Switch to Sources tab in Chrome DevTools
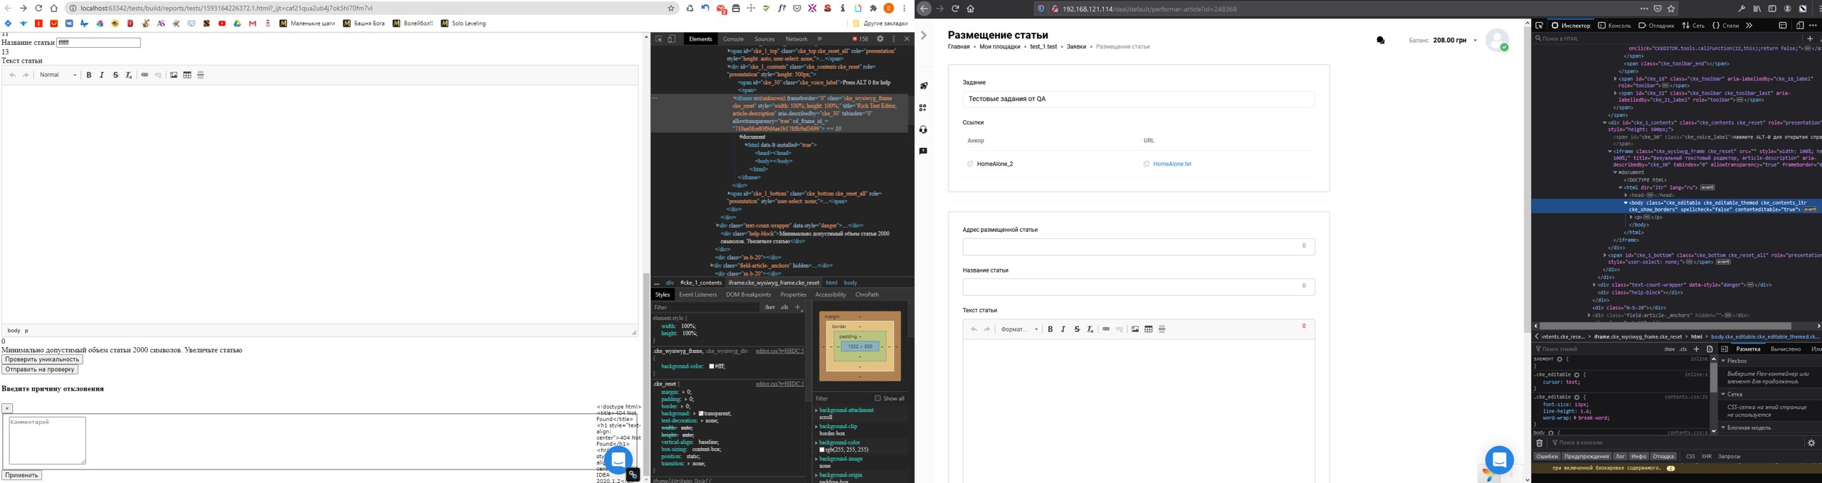The width and height of the screenshot is (1822, 483). click(764, 39)
